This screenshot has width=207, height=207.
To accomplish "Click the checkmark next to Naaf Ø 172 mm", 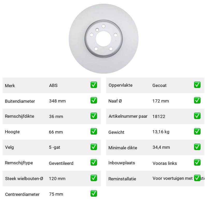I will click(197, 100).
